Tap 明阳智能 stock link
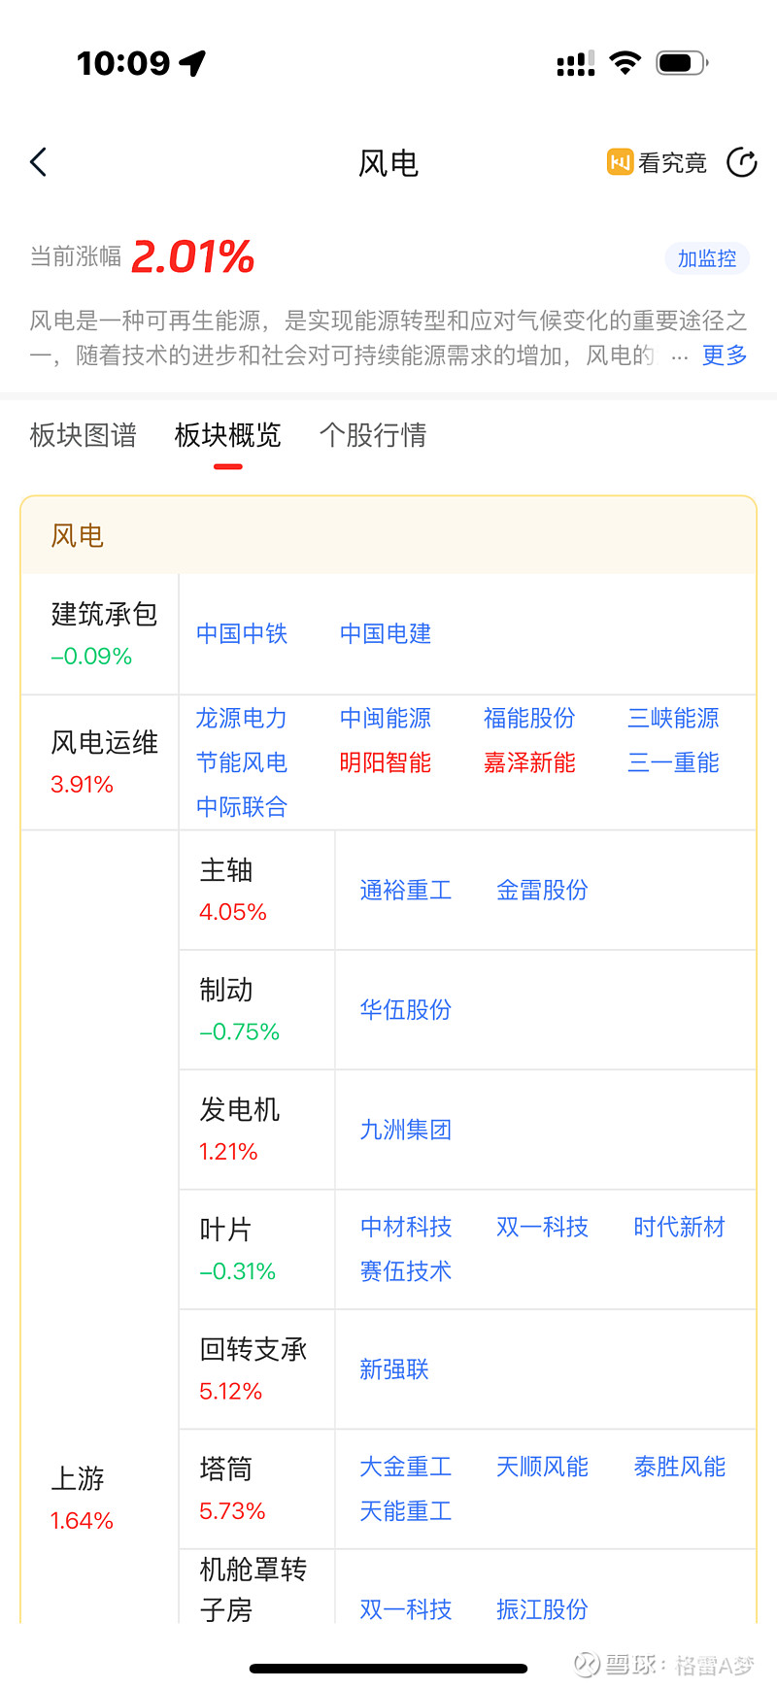777x1689 pixels. coord(386,763)
